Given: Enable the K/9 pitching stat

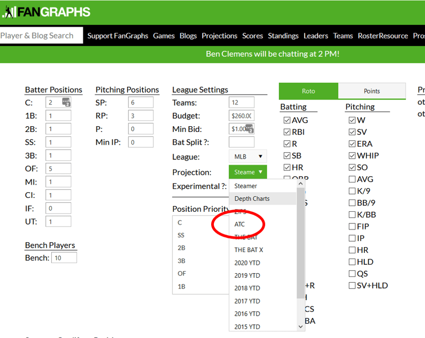Looking at the screenshot, I should (x=351, y=191).
